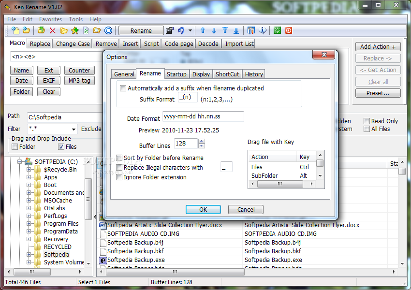This screenshot has height=290, width=411.
Task: Click the Suffix Format input field
Action: click(x=188, y=97)
